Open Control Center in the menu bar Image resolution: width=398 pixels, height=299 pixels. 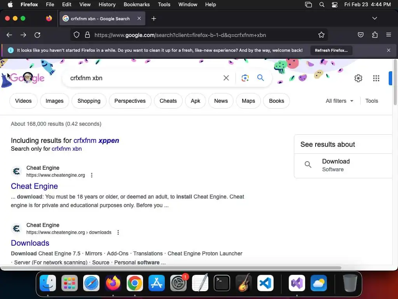(335, 5)
